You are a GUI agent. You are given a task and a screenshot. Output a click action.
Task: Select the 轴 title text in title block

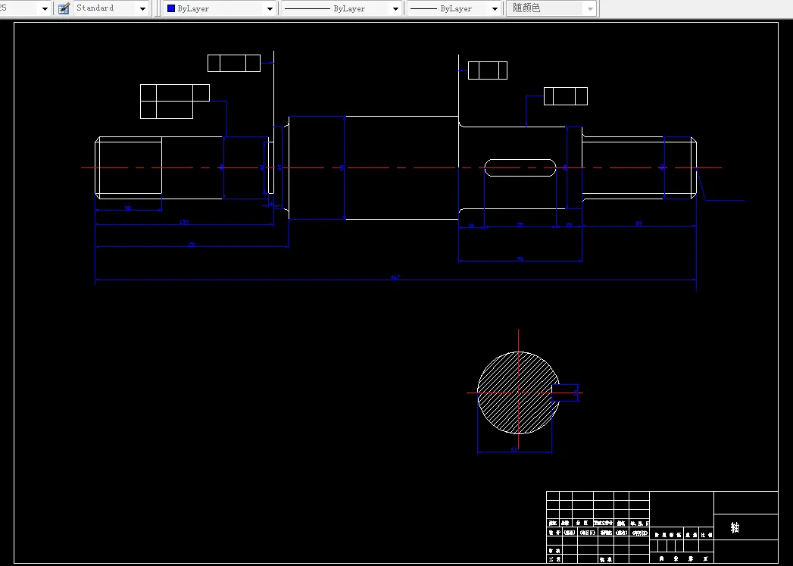735,527
